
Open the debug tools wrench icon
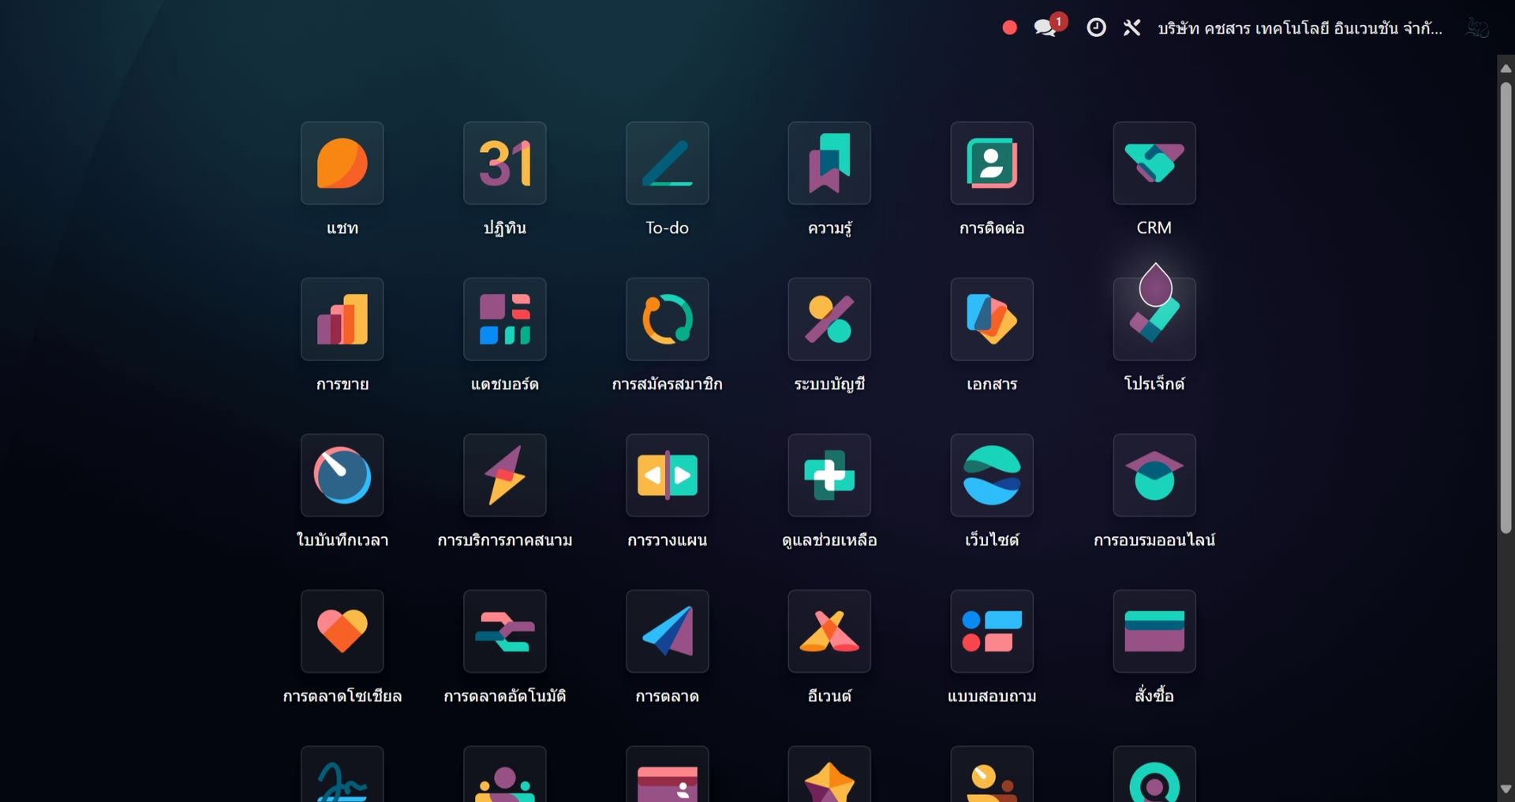1132,28
